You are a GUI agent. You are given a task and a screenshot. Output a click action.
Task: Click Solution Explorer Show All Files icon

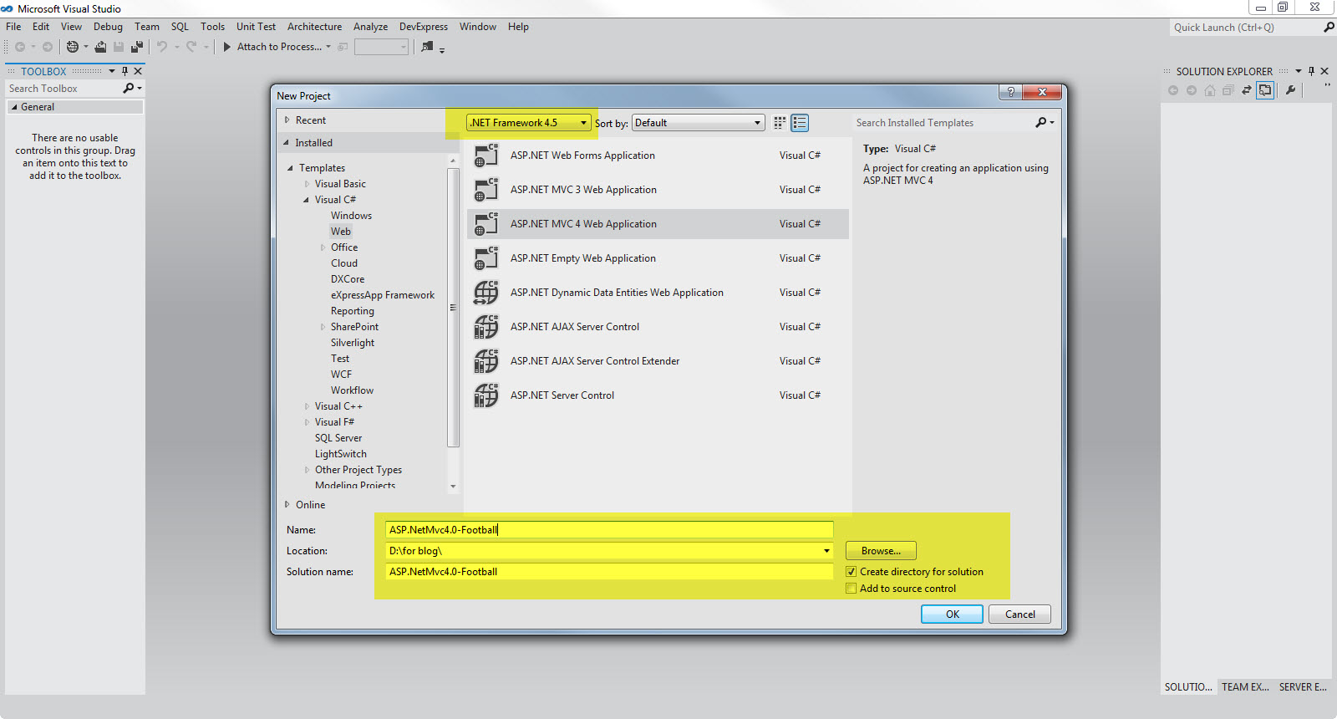(1265, 90)
